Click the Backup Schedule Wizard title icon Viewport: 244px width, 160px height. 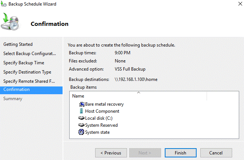coord(4,4)
